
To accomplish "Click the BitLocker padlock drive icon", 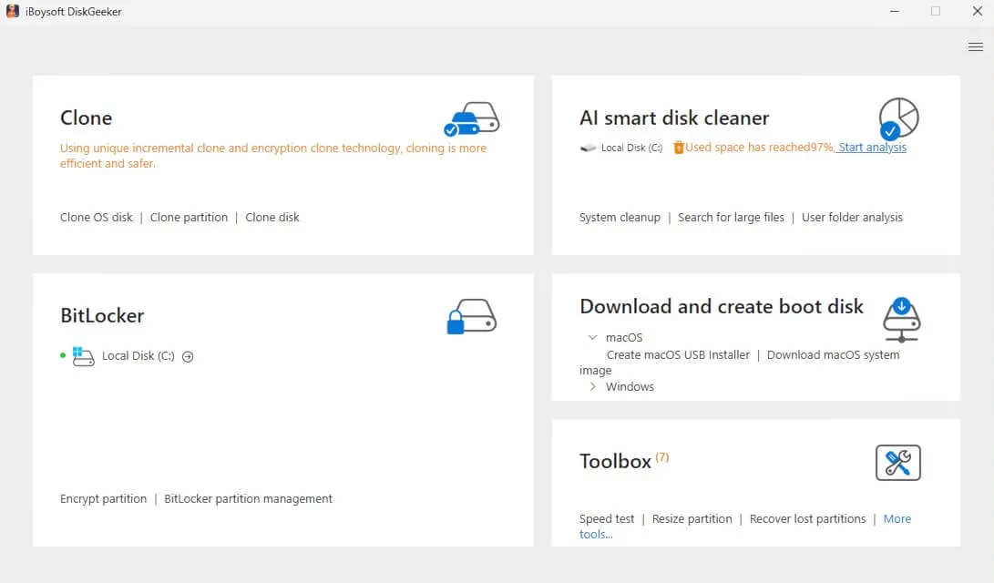I will pyautogui.click(x=470, y=316).
